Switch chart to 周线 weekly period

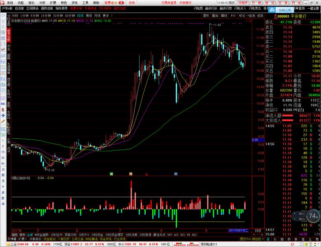pos(89,16)
